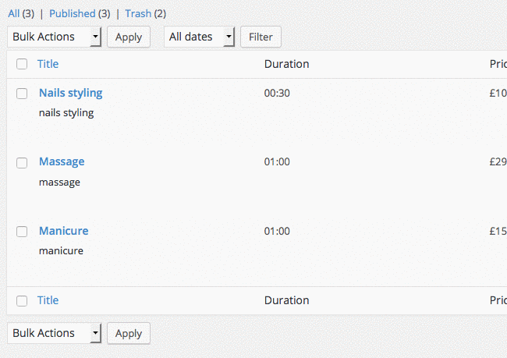Click the Duration column header
Viewport: 507px width, 358px height.
286,64
